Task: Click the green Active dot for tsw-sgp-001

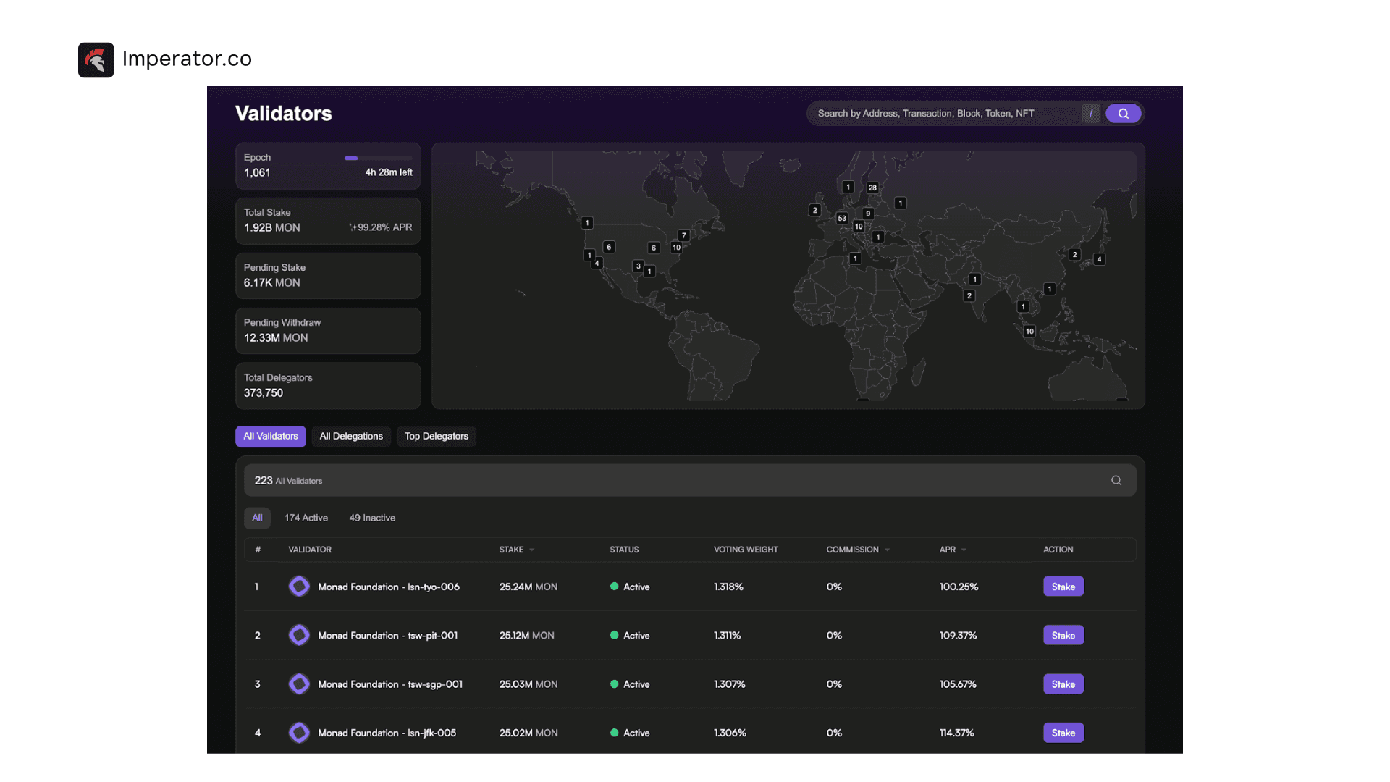Action: 615,684
